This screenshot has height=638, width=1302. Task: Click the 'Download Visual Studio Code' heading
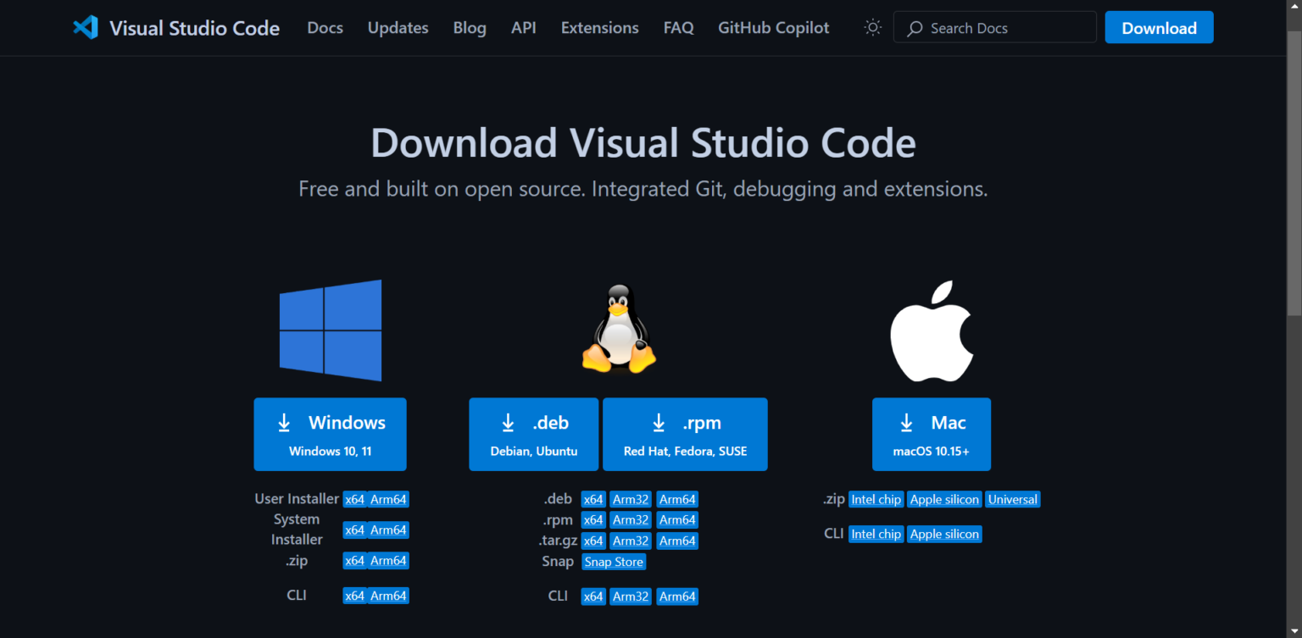pos(643,142)
